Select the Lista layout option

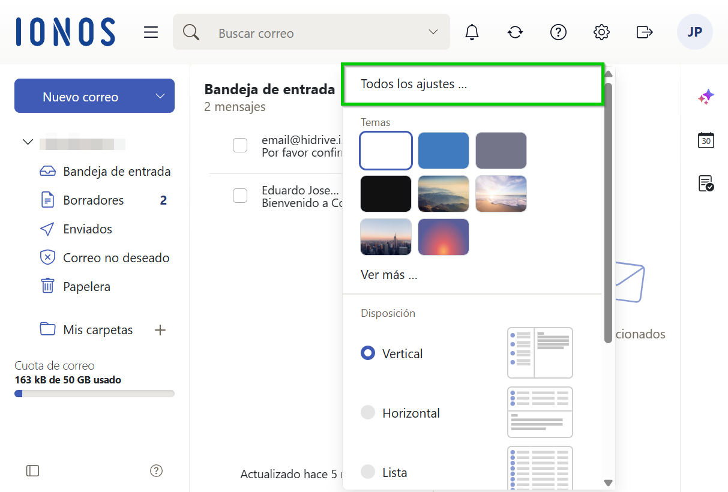(x=369, y=472)
